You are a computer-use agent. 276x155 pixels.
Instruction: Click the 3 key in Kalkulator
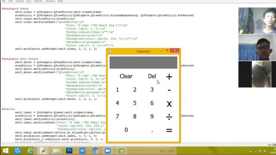pyautogui.click(x=152, y=90)
